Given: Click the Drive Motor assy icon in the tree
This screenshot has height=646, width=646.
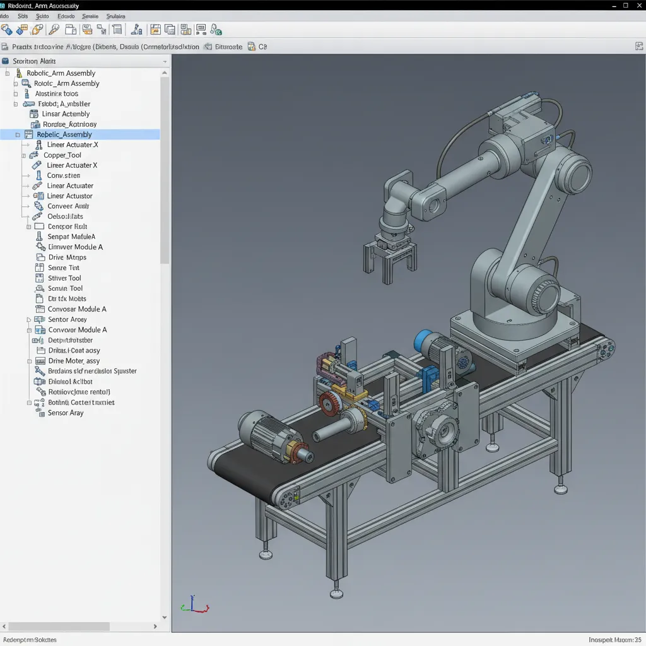Looking at the screenshot, I should coord(39,361).
